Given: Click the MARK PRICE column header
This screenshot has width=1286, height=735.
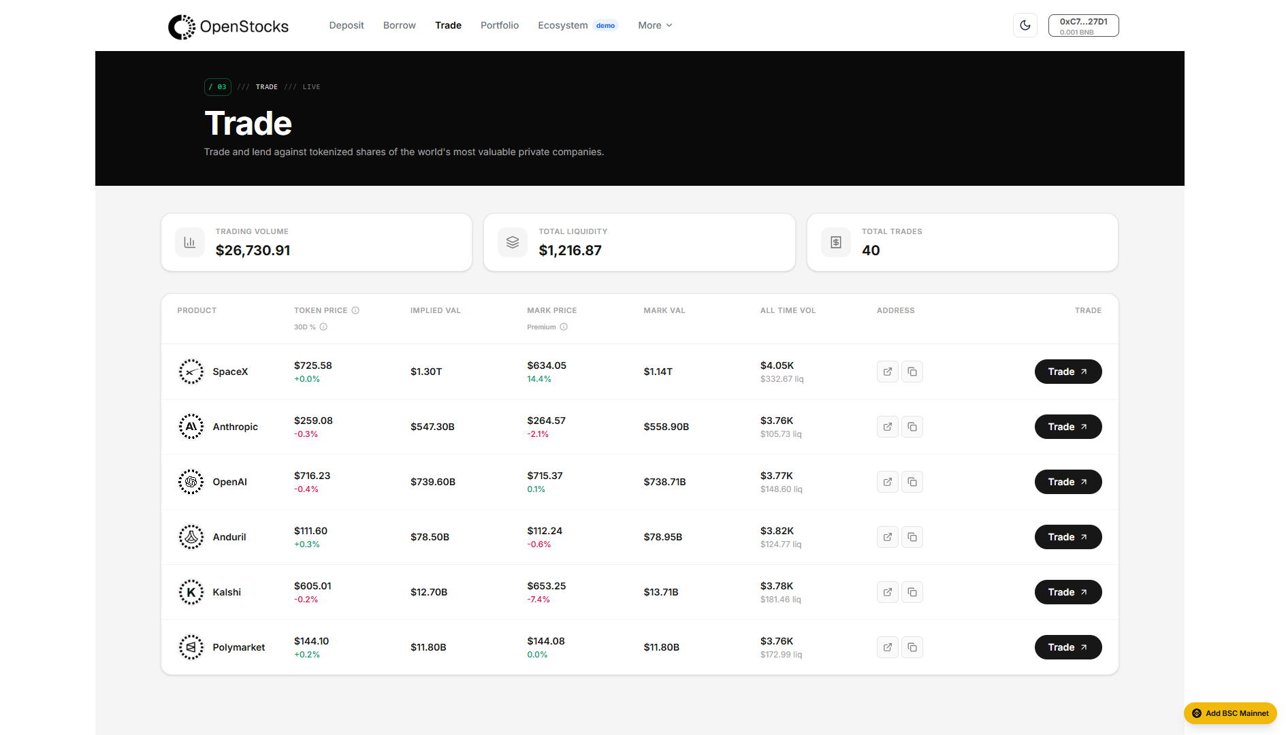Looking at the screenshot, I should click(552, 310).
